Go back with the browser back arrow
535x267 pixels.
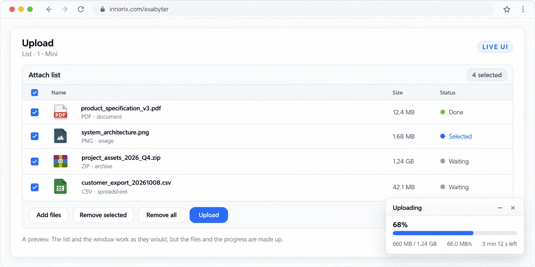49,9
